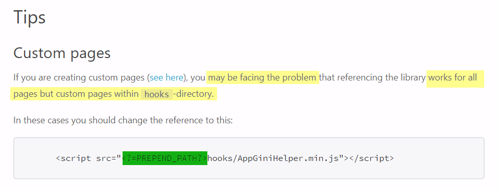The image size is (499, 189).
Task: Click "If you are creating custom pages" text
Action: (x=79, y=77)
